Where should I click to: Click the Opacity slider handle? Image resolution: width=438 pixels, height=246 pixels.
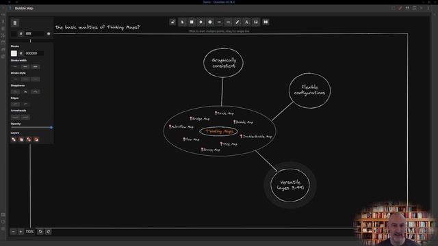pos(51,128)
